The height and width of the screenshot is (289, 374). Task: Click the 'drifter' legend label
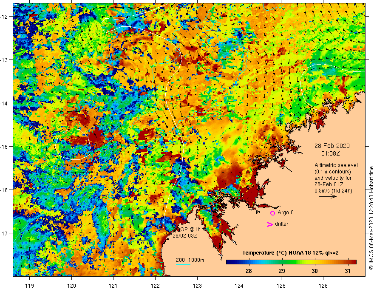(281, 224)
